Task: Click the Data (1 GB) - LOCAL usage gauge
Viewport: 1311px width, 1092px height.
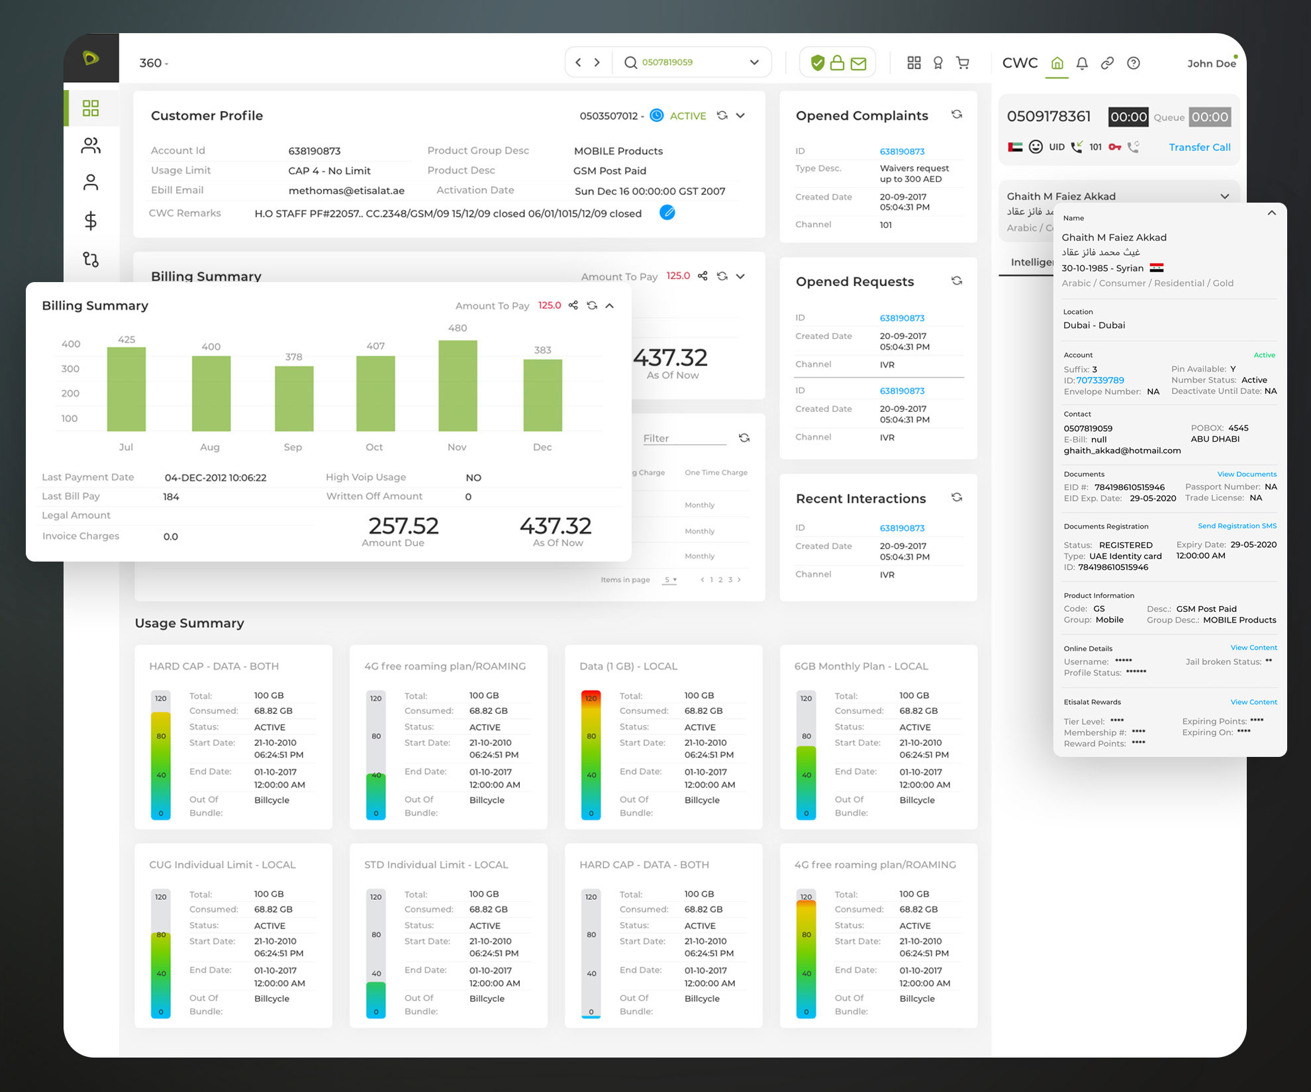Action: pyautogui.click(x=591, y=756)
